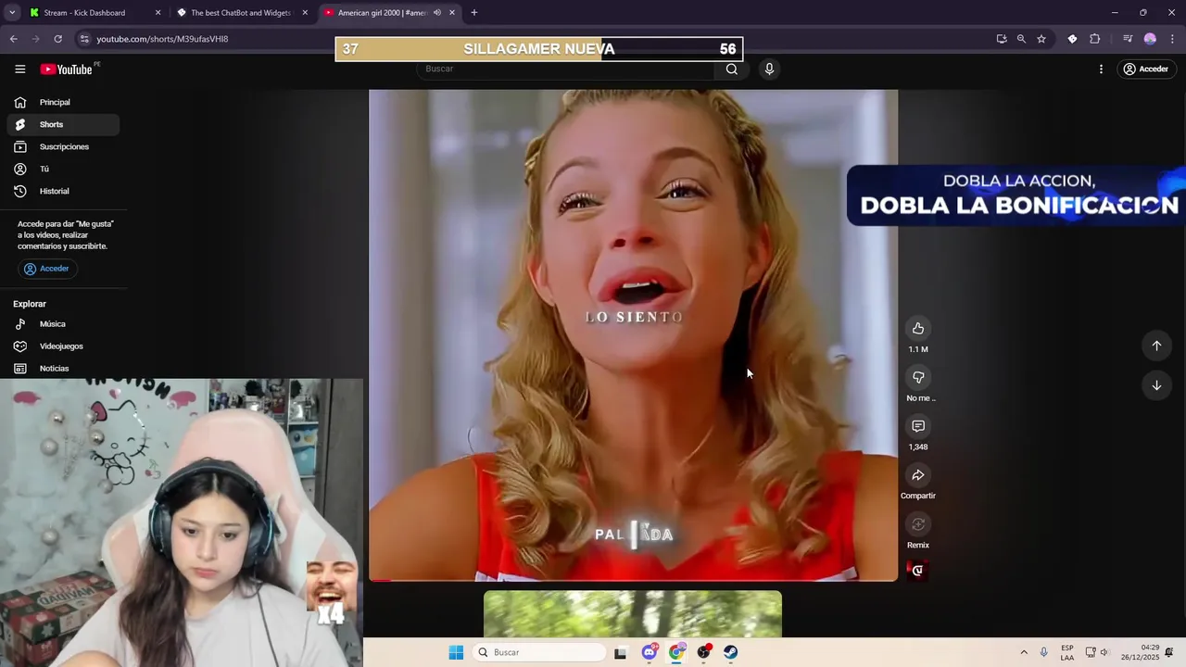Viewport: 1186px width, 667px height.
Task: Open the notifications bell in tray
Action: click(x=1169, y=652)
